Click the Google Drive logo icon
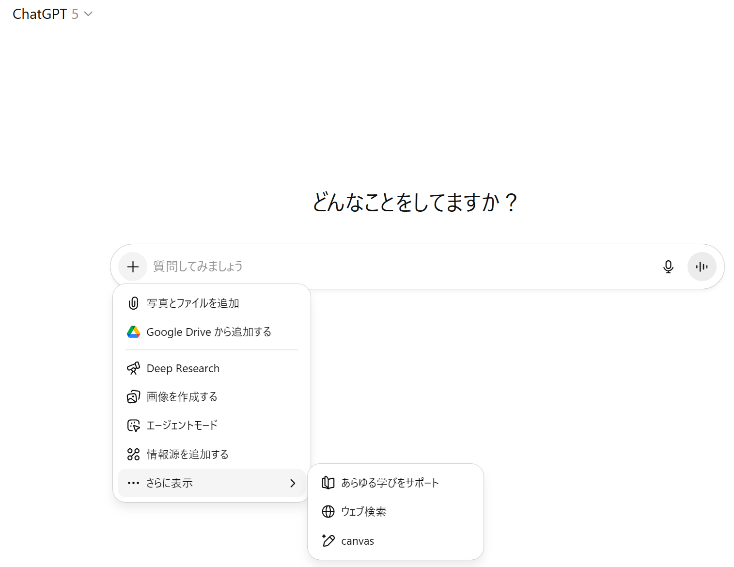Image resolution: width=734 pixels, height=567 pixels. point(133,332)
